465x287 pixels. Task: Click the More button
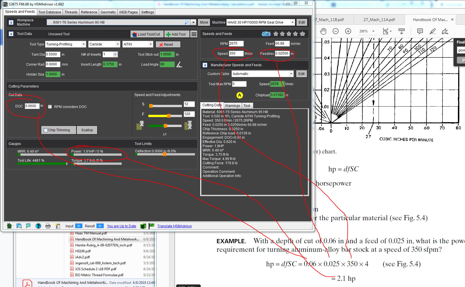[204, 22]
